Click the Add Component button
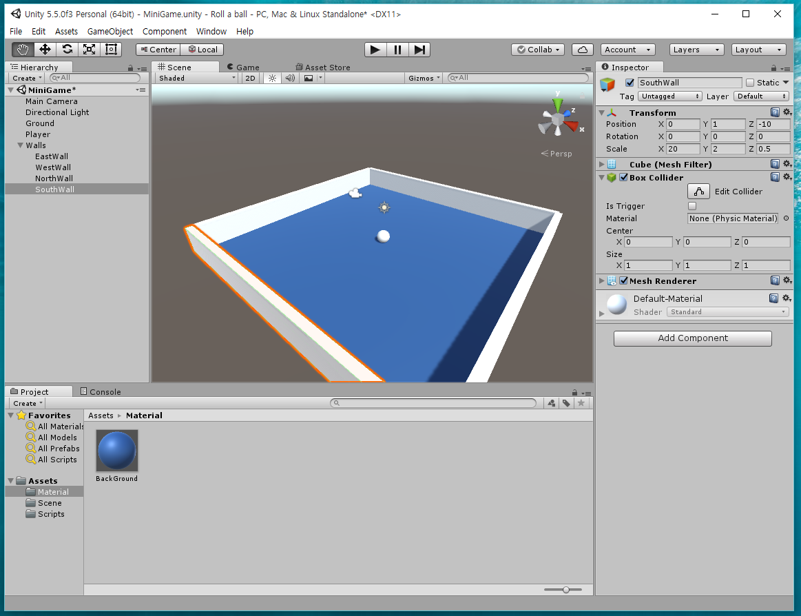 pyautogui.click(x=692, y=338)
